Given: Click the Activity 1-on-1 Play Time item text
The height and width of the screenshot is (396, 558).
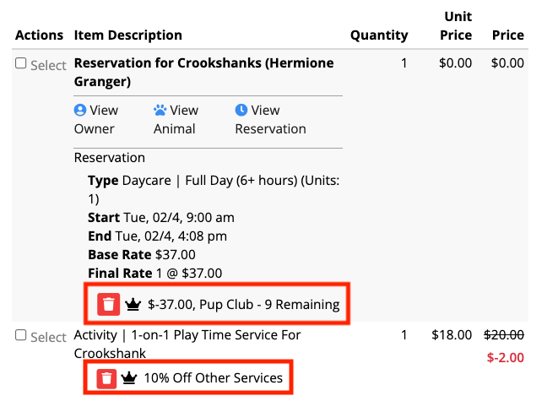Looking at the screenshot, I should pos(187,344).
